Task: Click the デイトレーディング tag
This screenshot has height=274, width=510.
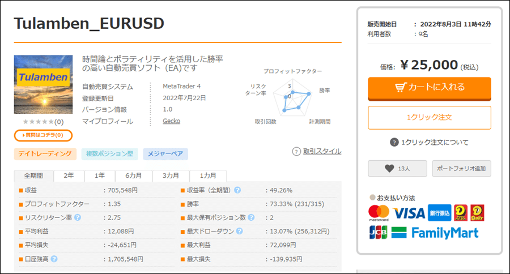Action: click(x=45, y=154)
